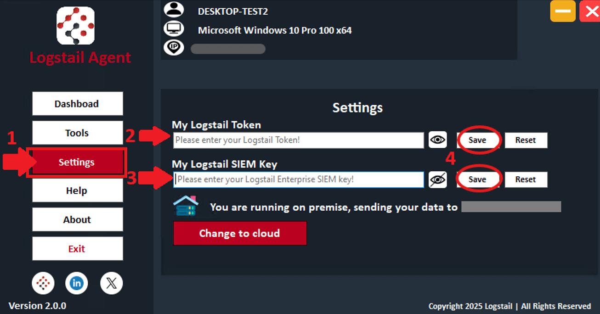Click the Logstail Agent logo icon
This screenshot has width=600, height=314.
point(75,26)
